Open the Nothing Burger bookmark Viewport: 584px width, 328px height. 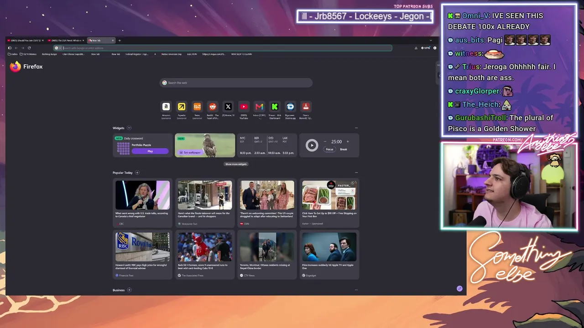[49, 54]
